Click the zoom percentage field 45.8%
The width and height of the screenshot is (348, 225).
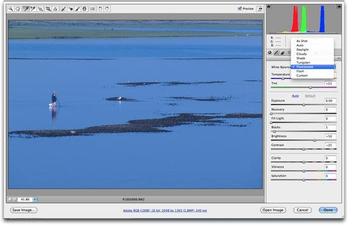click(x=25, y=199)
